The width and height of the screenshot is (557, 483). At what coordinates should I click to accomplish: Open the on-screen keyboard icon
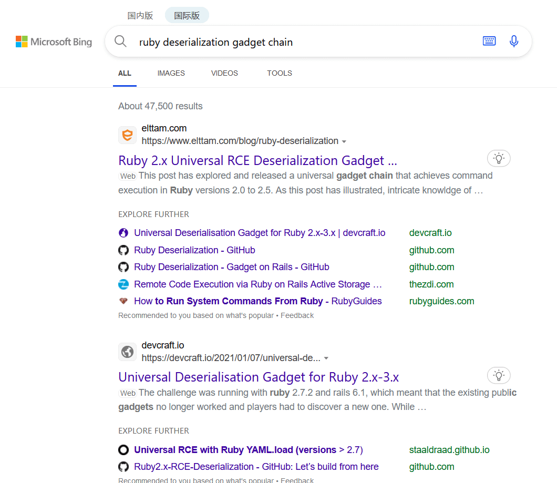[x=489, y=41]
